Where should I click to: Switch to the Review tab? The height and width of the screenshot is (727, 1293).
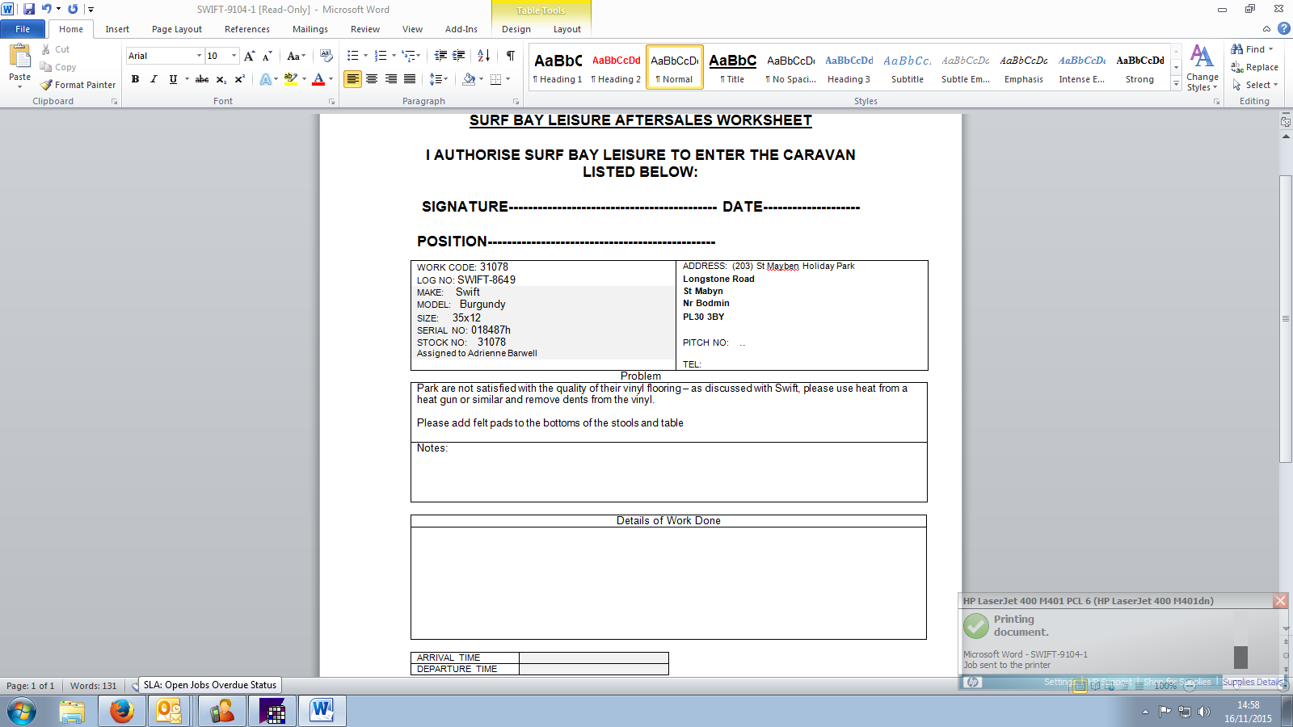[x=365, y=29]
